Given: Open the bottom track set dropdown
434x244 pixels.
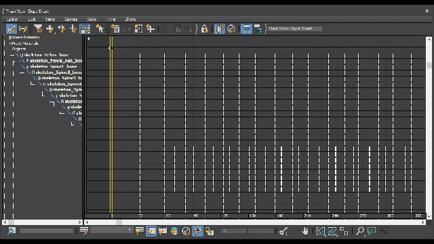Looking at the screenshot, I should coord(111,230).
